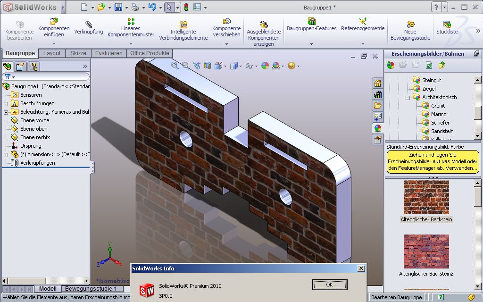Click the Undo arrow icon
The height and width of the screenshot is (302, 483).
point(152,7)
